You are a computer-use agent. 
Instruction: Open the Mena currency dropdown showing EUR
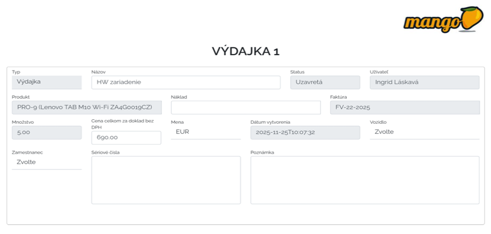tap(205, 132)
